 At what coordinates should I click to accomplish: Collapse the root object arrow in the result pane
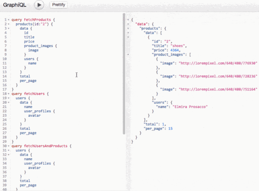pyautogui.click(x=128, y=20)
